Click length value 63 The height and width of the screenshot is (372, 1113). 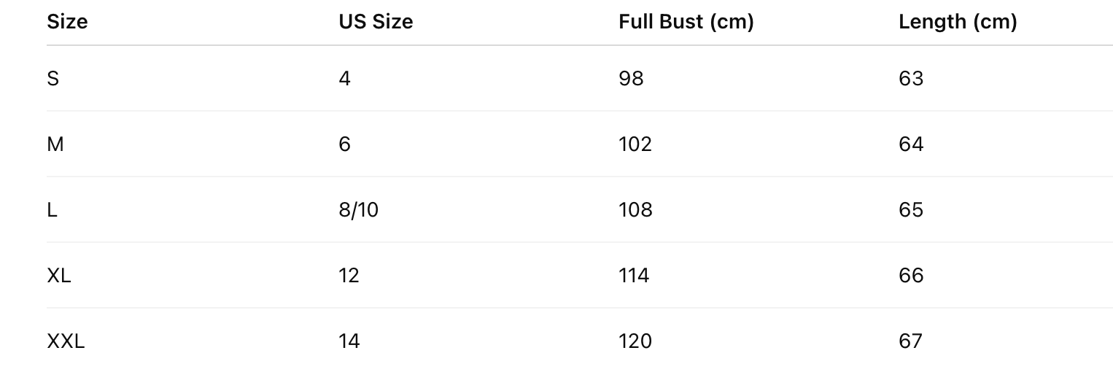pos(911,78)
